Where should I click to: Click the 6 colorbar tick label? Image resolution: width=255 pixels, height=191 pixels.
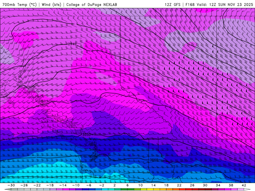[127, 185]
